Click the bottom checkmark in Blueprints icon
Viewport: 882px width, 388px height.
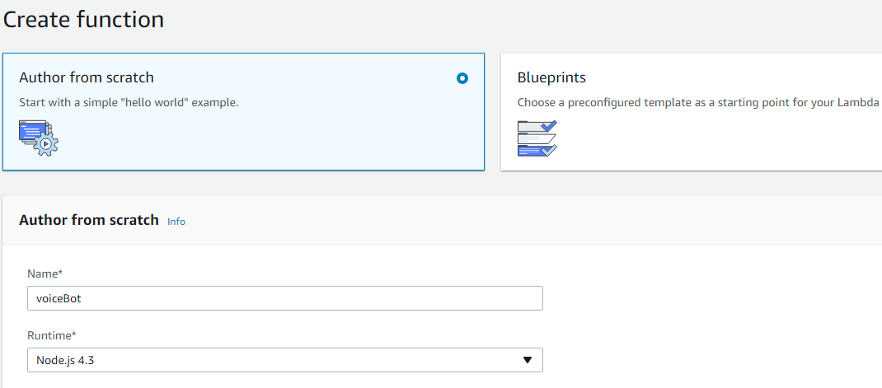coord(547,150)
